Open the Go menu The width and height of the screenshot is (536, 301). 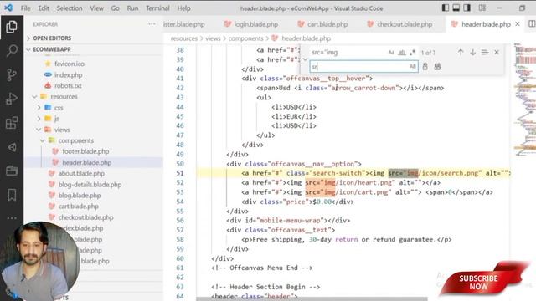[116, 8]
